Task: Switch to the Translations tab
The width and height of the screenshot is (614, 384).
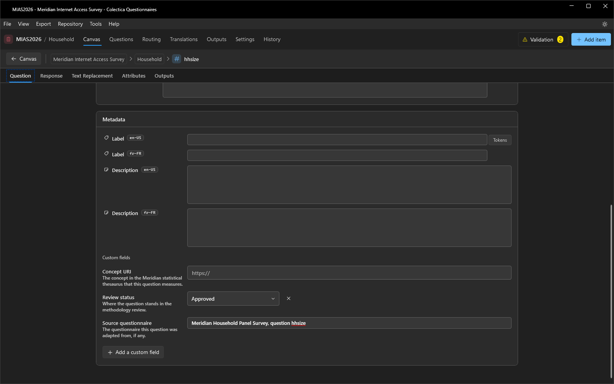Action: click(x=184, y=39)
